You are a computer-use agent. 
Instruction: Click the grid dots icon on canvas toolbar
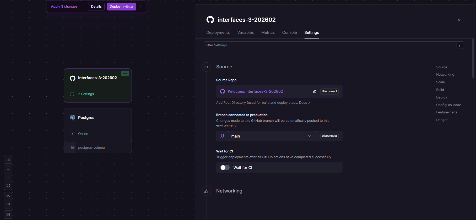pos(8,159)
